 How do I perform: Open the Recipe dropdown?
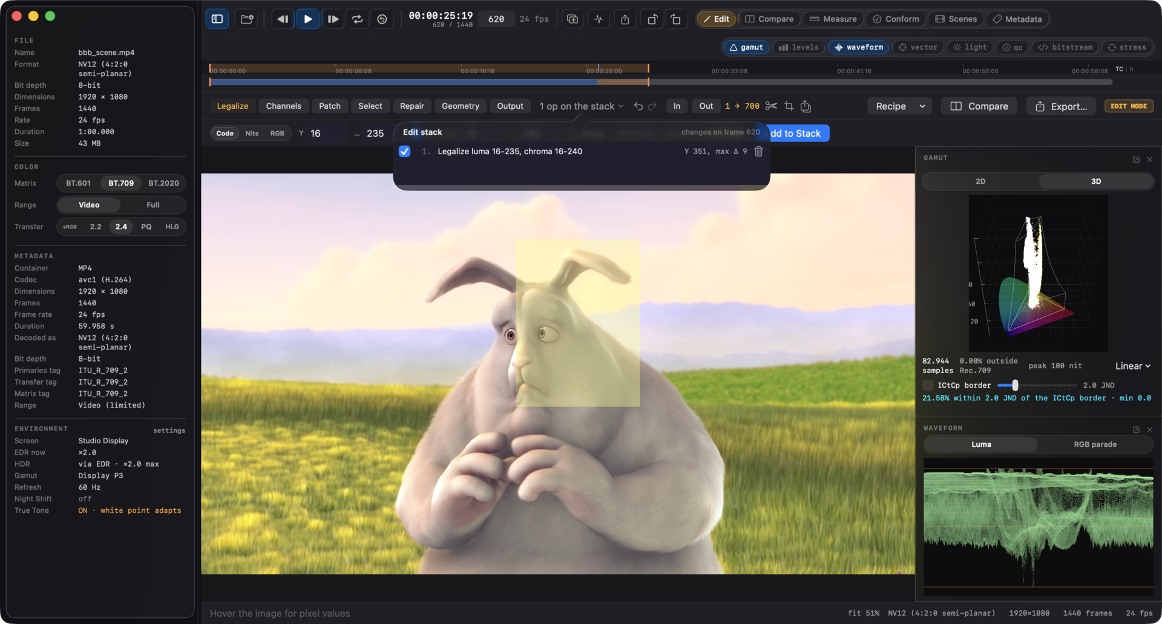(x=900, y=106)
